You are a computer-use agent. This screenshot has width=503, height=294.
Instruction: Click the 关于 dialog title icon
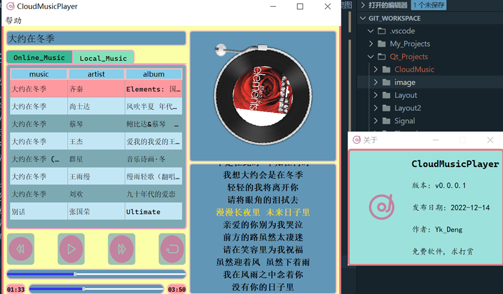pos(357,140)
